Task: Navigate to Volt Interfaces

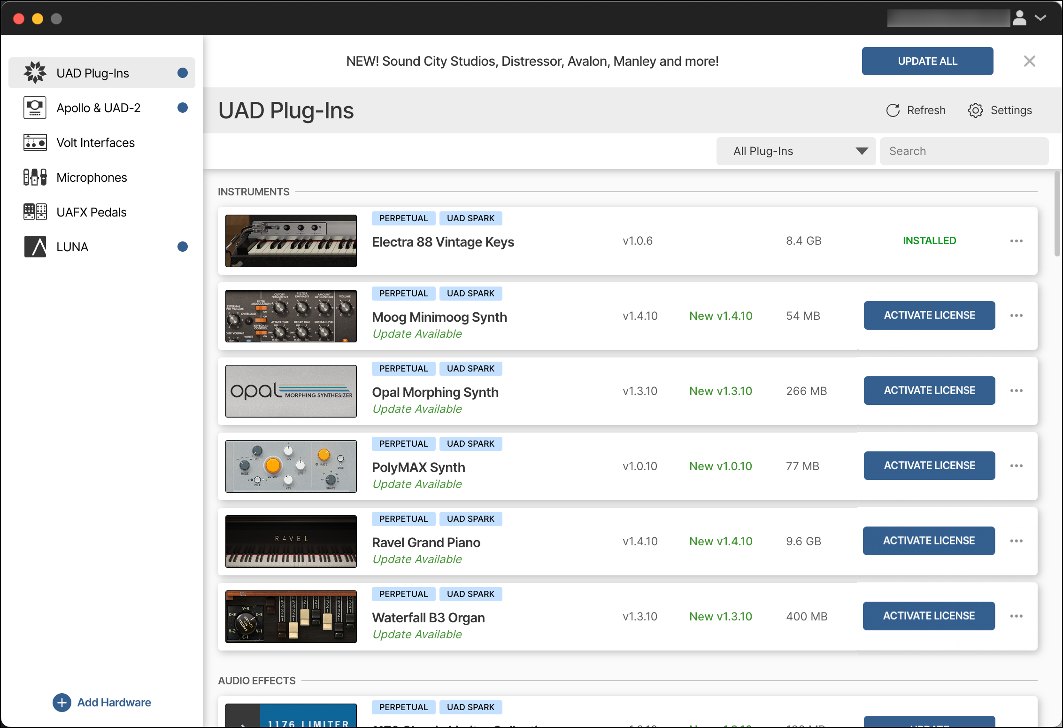Action: click(x=95, y=142)
